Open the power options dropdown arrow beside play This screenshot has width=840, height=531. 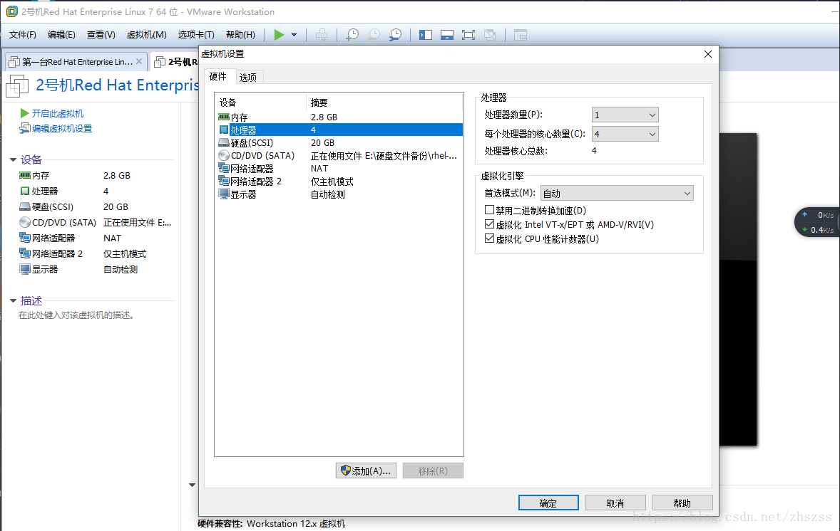294,35
